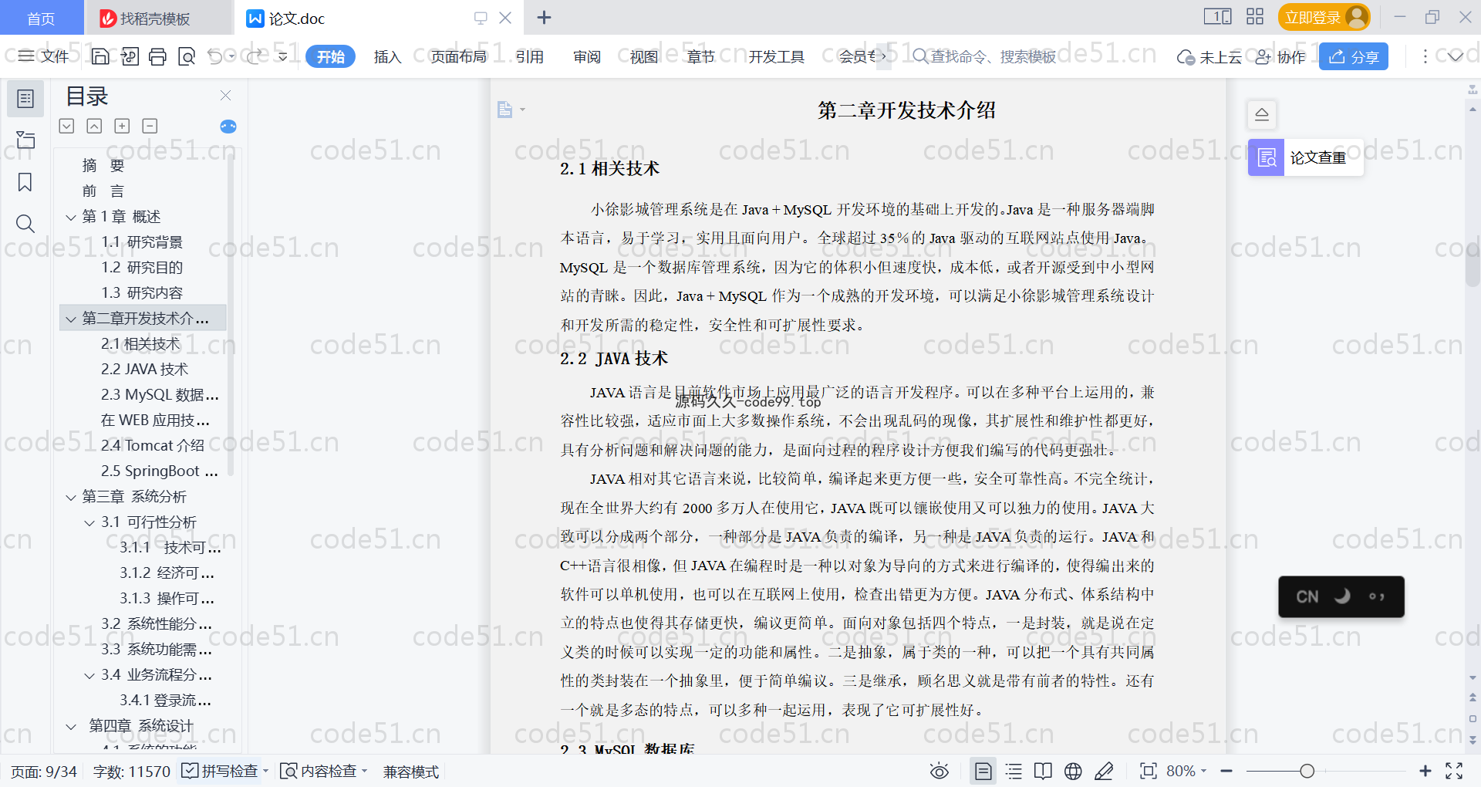The height and width of the screenshot is (787, 1481).
Task: Open the outline panel sidebar icon
Action: [x=25, y=99]
